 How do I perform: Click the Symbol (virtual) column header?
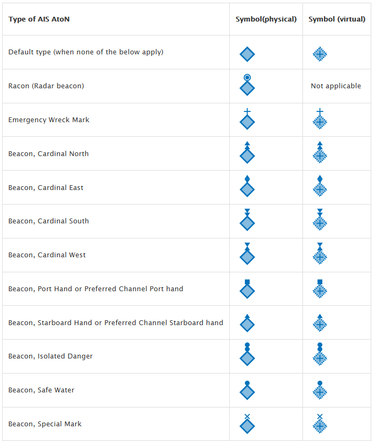337,19
